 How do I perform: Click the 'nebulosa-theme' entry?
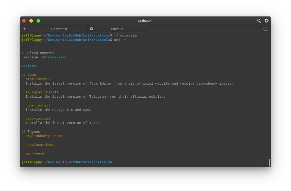click(40, 145)
